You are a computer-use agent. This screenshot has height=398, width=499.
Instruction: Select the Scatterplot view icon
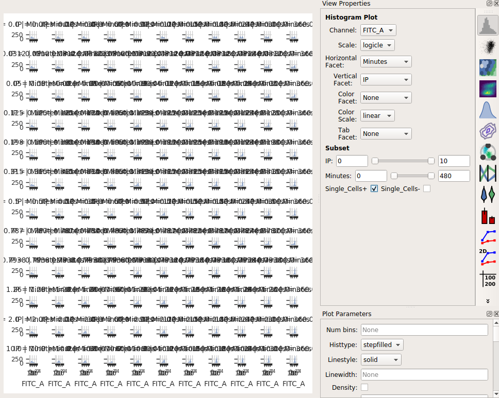[488, 46]
